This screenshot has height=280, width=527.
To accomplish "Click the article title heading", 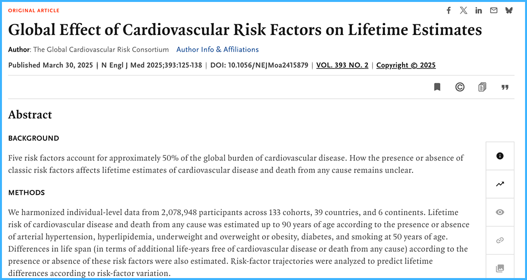I will (x=245, y=30).
